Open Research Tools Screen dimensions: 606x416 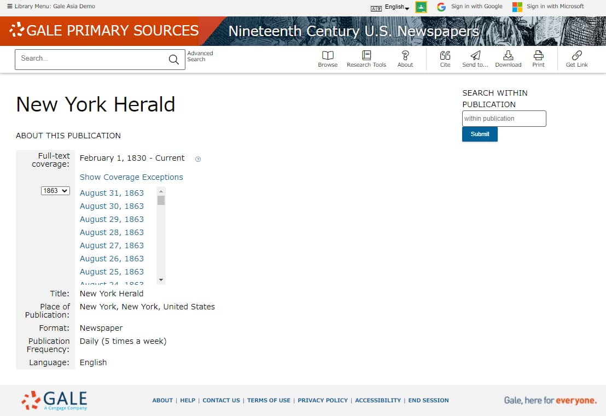point(366,59)
